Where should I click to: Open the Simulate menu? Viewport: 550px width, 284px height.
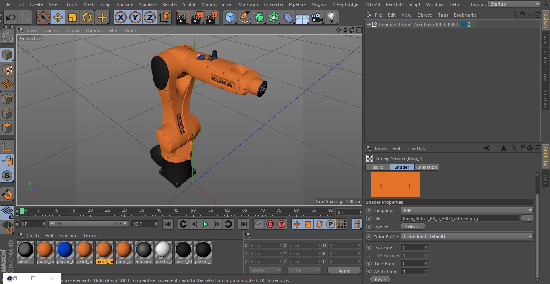[x=148, y=4]
